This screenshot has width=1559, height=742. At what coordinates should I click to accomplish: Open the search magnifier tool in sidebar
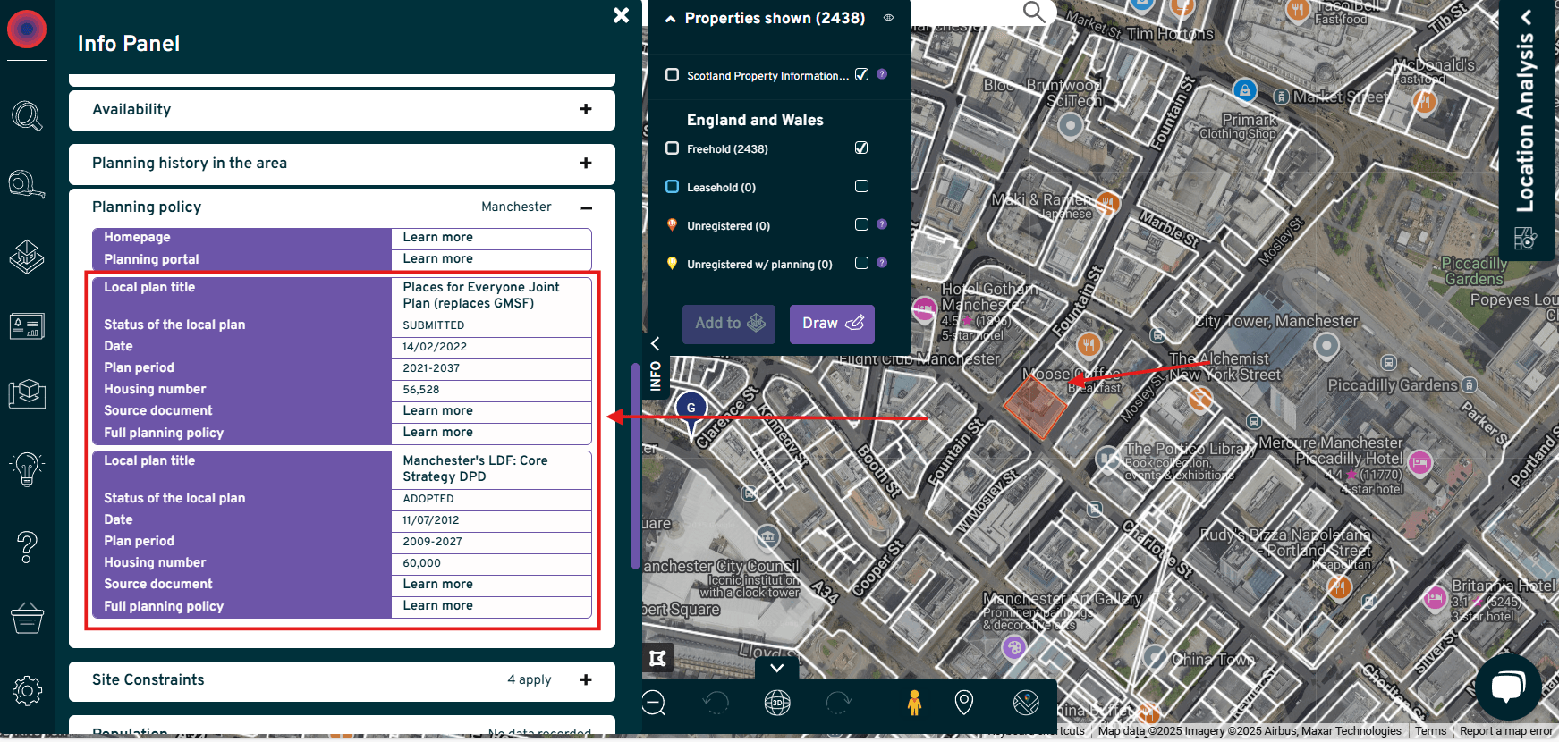pos(27,116)
